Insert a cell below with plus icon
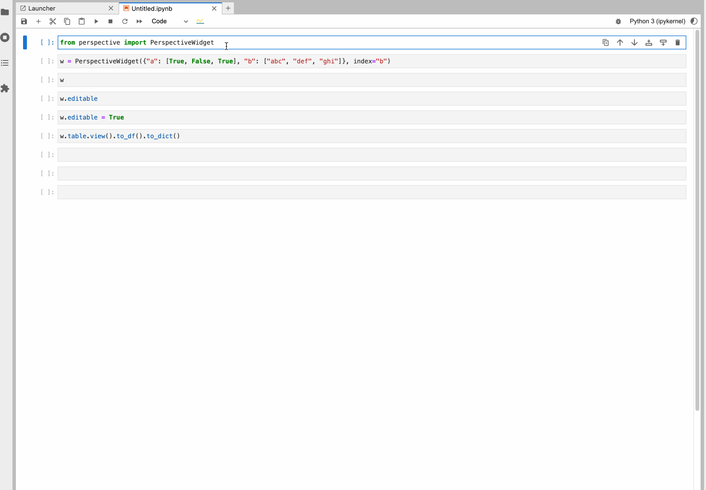 point(38,21)
